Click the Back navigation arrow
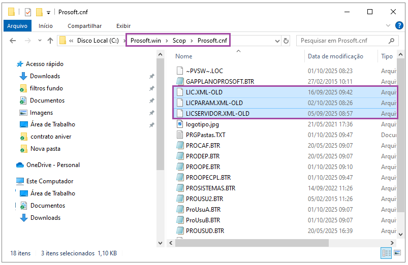 (13, 41)
